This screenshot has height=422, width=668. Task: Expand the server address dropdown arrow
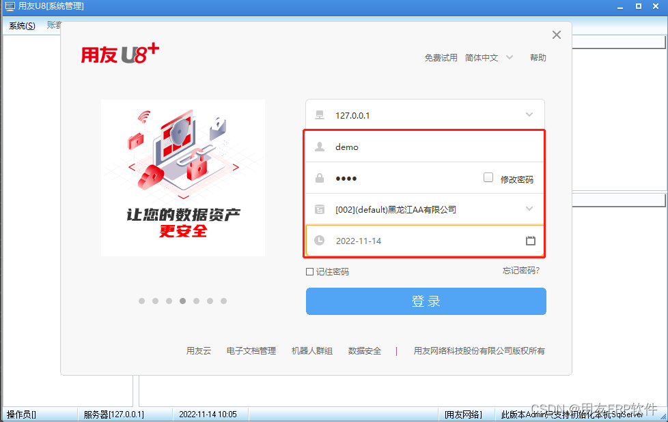529,115
